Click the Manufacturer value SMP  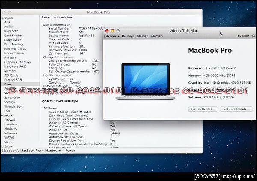click(x=82, y=32)
